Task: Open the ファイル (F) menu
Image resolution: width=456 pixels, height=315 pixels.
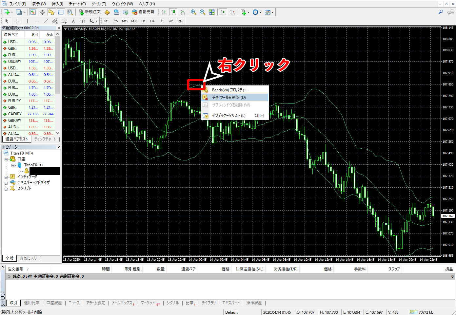Action: coord(17,4)
